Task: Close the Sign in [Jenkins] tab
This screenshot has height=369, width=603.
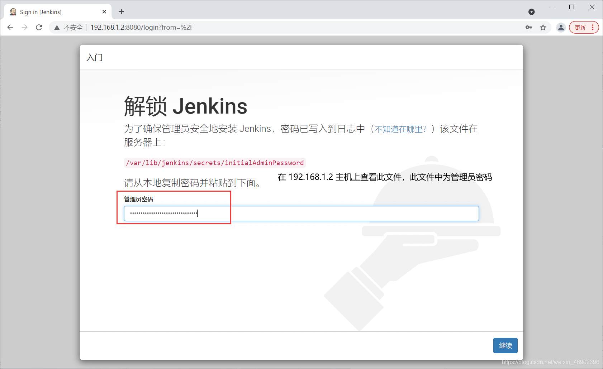Action: tap(104, 12)
